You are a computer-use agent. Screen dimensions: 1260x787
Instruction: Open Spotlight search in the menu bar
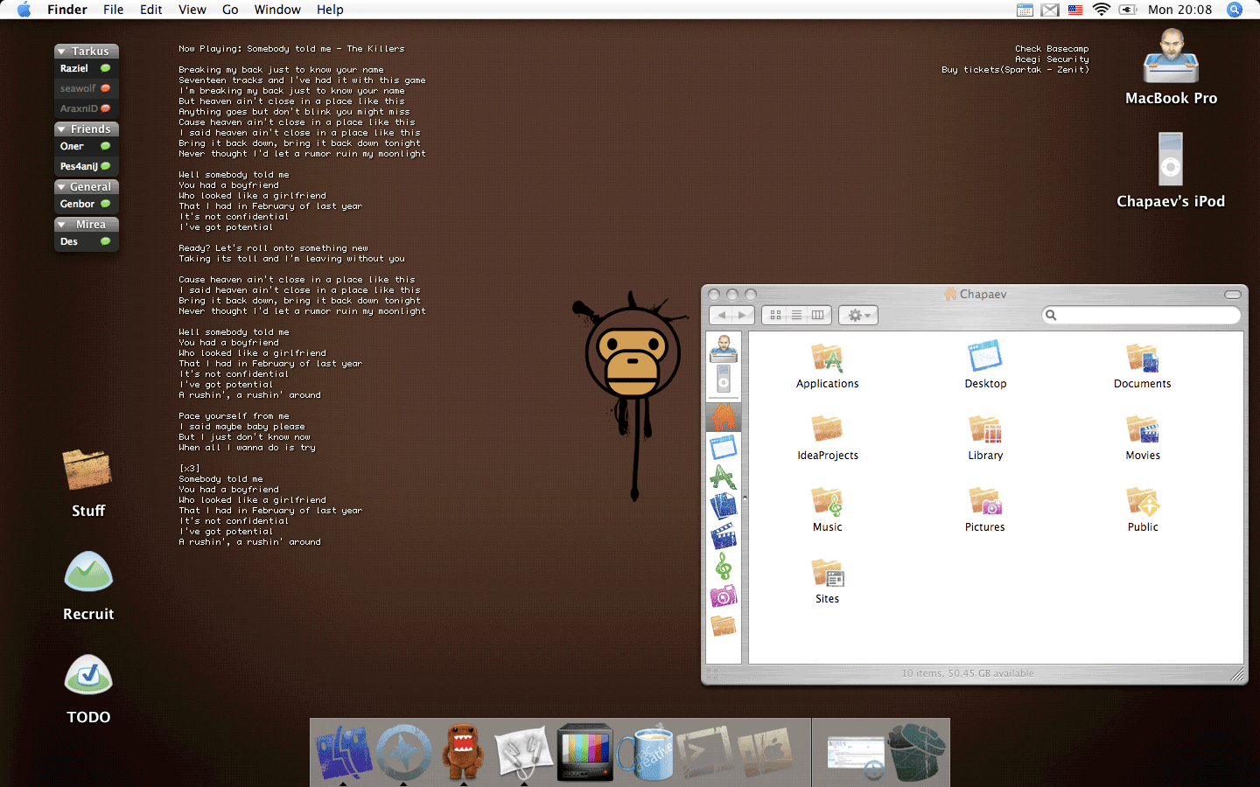point(1235,10)
